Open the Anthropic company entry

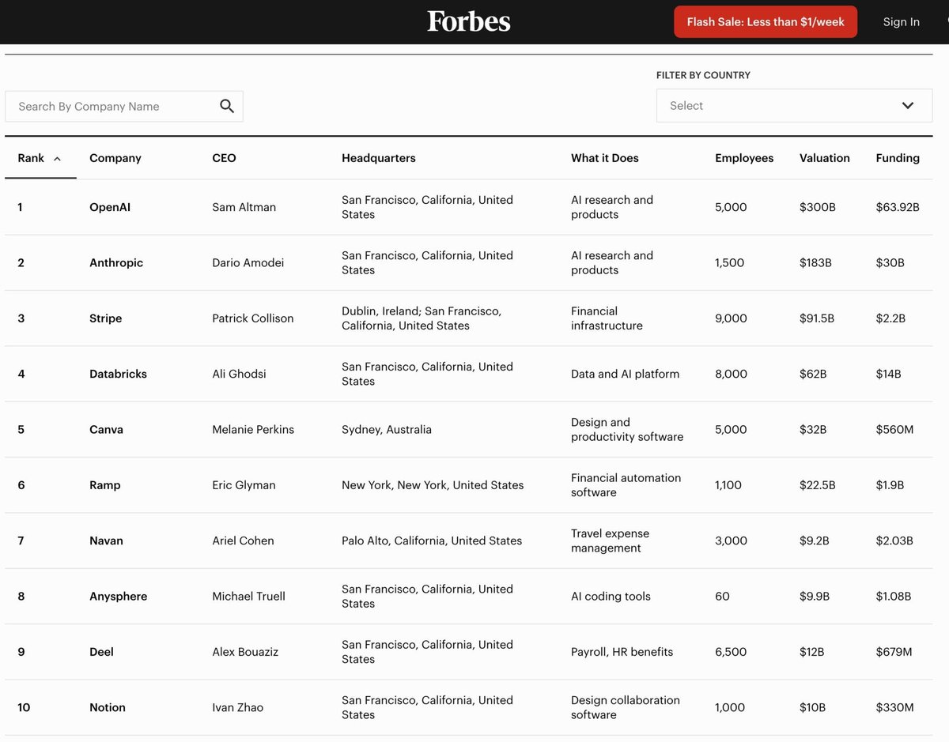[116, 262]
